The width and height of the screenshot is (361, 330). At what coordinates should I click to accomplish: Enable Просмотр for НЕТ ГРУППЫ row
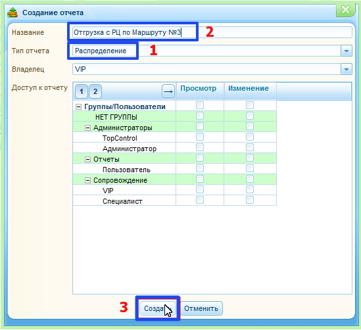point(200,116)
